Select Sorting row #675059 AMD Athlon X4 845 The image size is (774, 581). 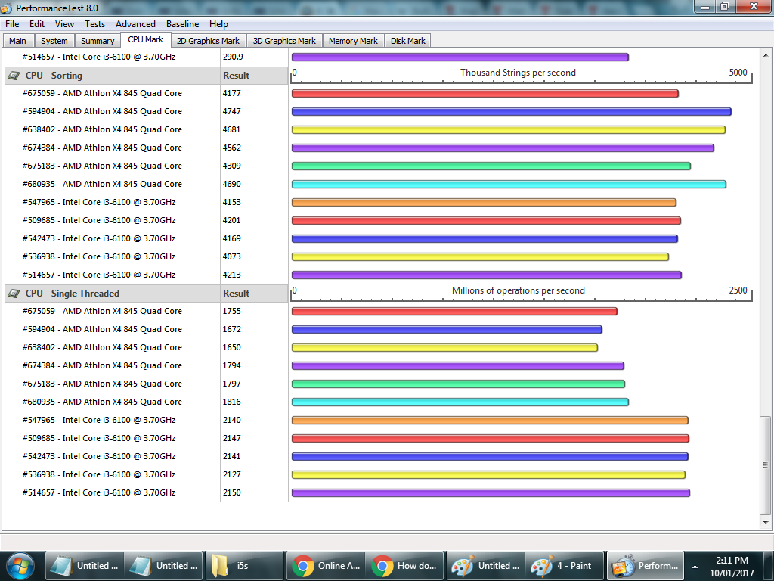click(x=102, y=93)
